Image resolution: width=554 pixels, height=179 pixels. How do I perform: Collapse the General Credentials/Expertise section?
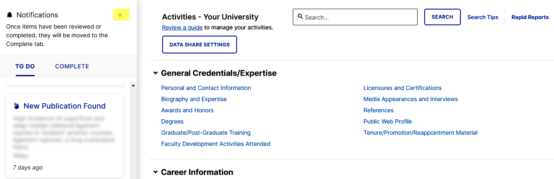pyautogui.click(x=156, y=73)
